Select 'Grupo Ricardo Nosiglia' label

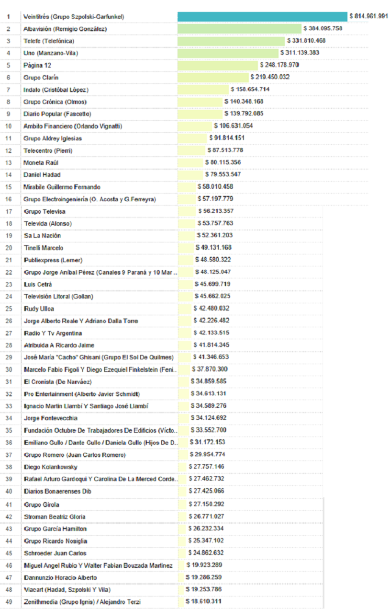pos(56,541)
